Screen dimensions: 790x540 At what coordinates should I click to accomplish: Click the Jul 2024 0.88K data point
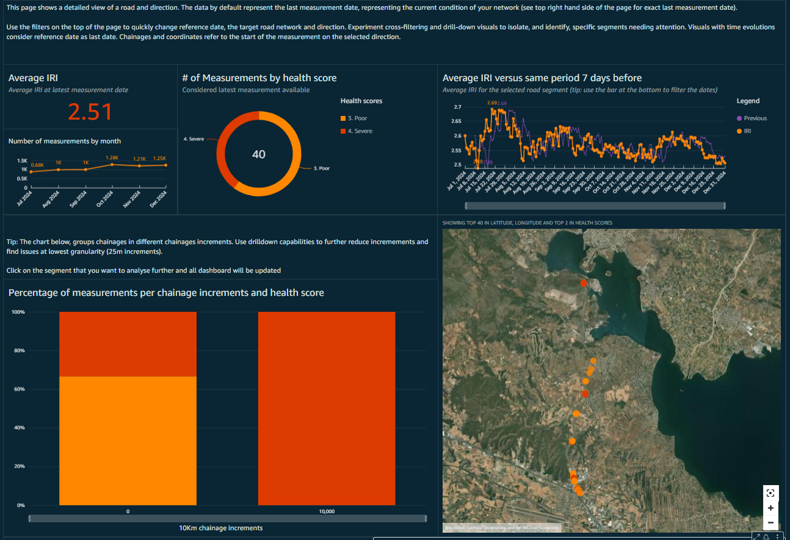point(31,171)
